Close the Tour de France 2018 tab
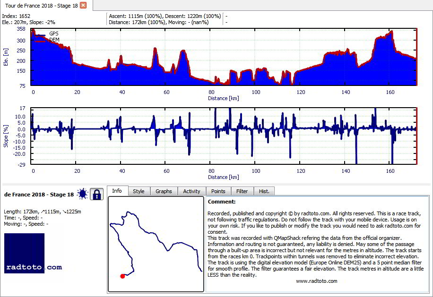433x297 pixels. click(x=83, y=5)
